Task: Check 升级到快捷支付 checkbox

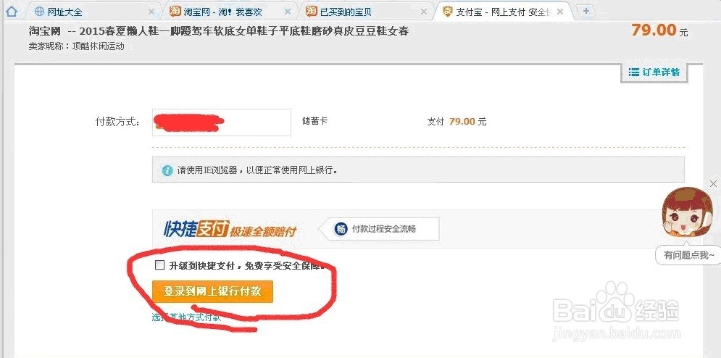Action: pyautogui.click(x=159, y=265)
